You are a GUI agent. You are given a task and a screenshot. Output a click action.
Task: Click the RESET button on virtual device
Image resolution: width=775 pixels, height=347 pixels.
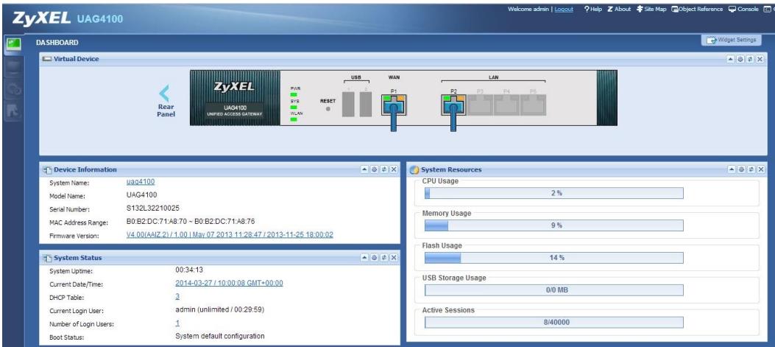tap(328, 108)
